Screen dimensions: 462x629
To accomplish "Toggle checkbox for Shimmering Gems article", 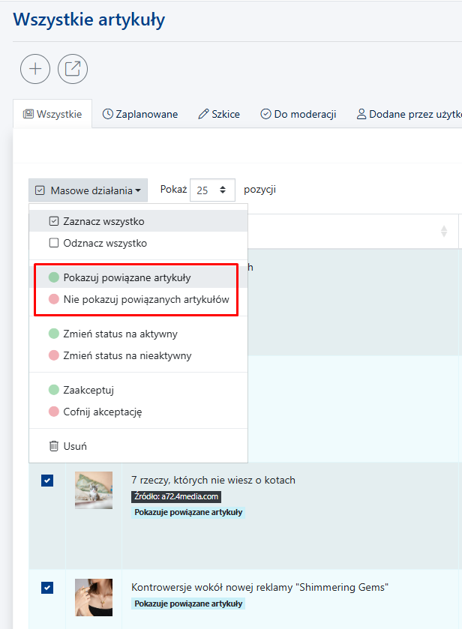I will [47, 588].
